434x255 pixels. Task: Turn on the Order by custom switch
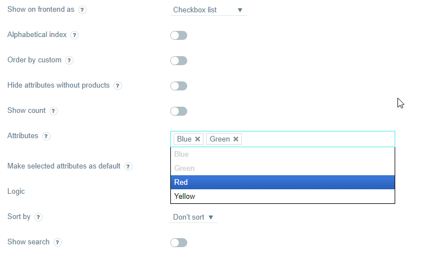coord(179,61)
